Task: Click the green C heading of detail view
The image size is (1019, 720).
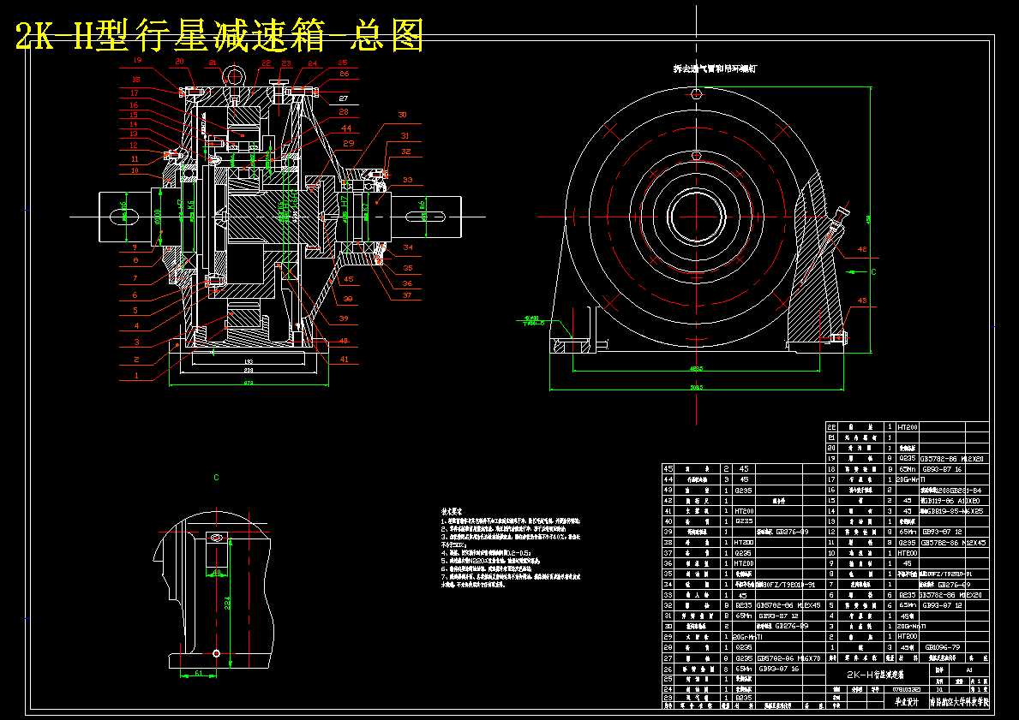Action: pos(217,477)
